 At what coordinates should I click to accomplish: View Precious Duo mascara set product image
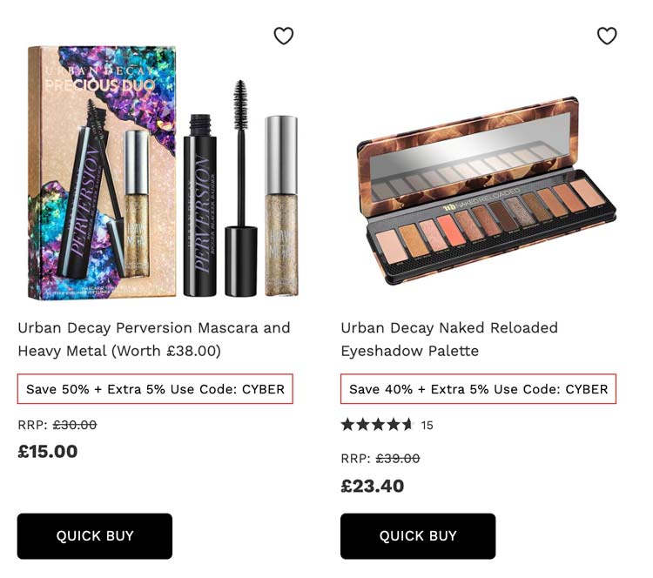tap(164, 172)
